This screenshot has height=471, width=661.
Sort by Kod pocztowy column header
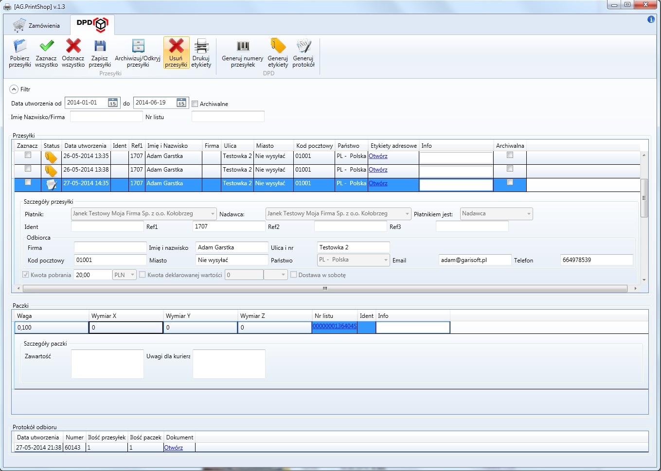[314, 146]
